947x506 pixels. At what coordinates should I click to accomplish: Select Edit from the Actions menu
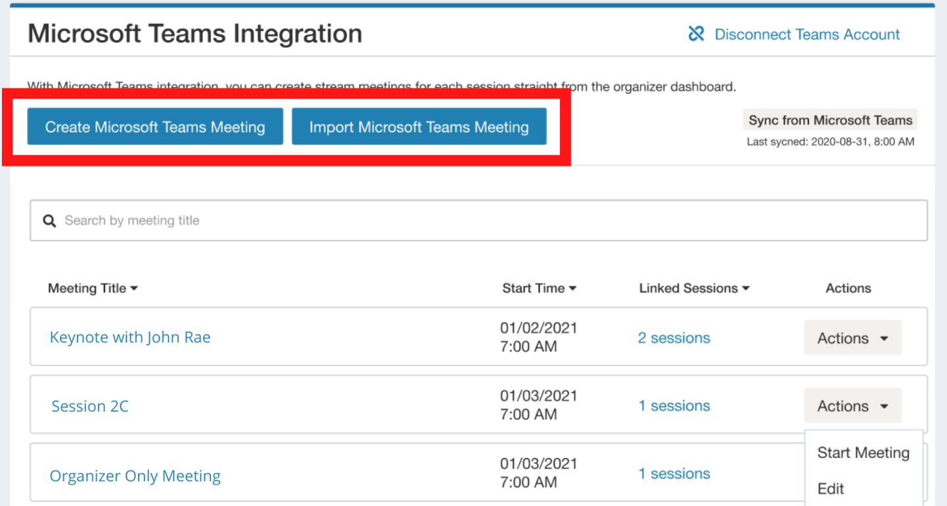[x=830, y=488]
